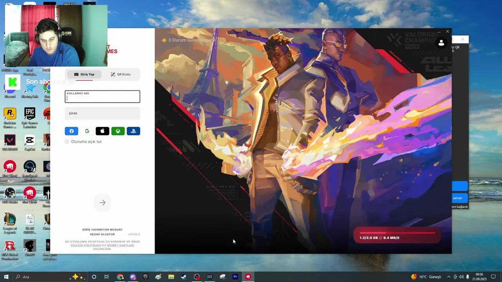
Task: Click the arrow button to submit login
Action: coord(102,202)
